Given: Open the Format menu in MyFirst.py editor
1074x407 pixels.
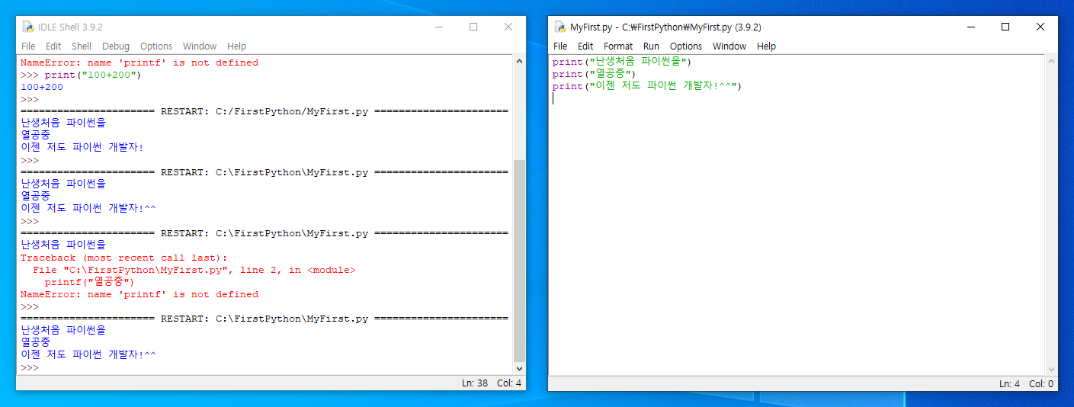Looking at the screenshot, I should [618, 46].
